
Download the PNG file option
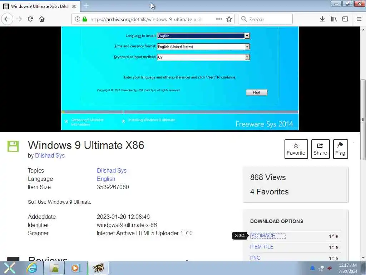point(255,258)
